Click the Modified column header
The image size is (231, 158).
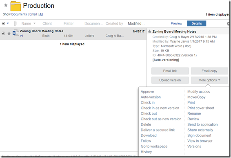[136, 23]
